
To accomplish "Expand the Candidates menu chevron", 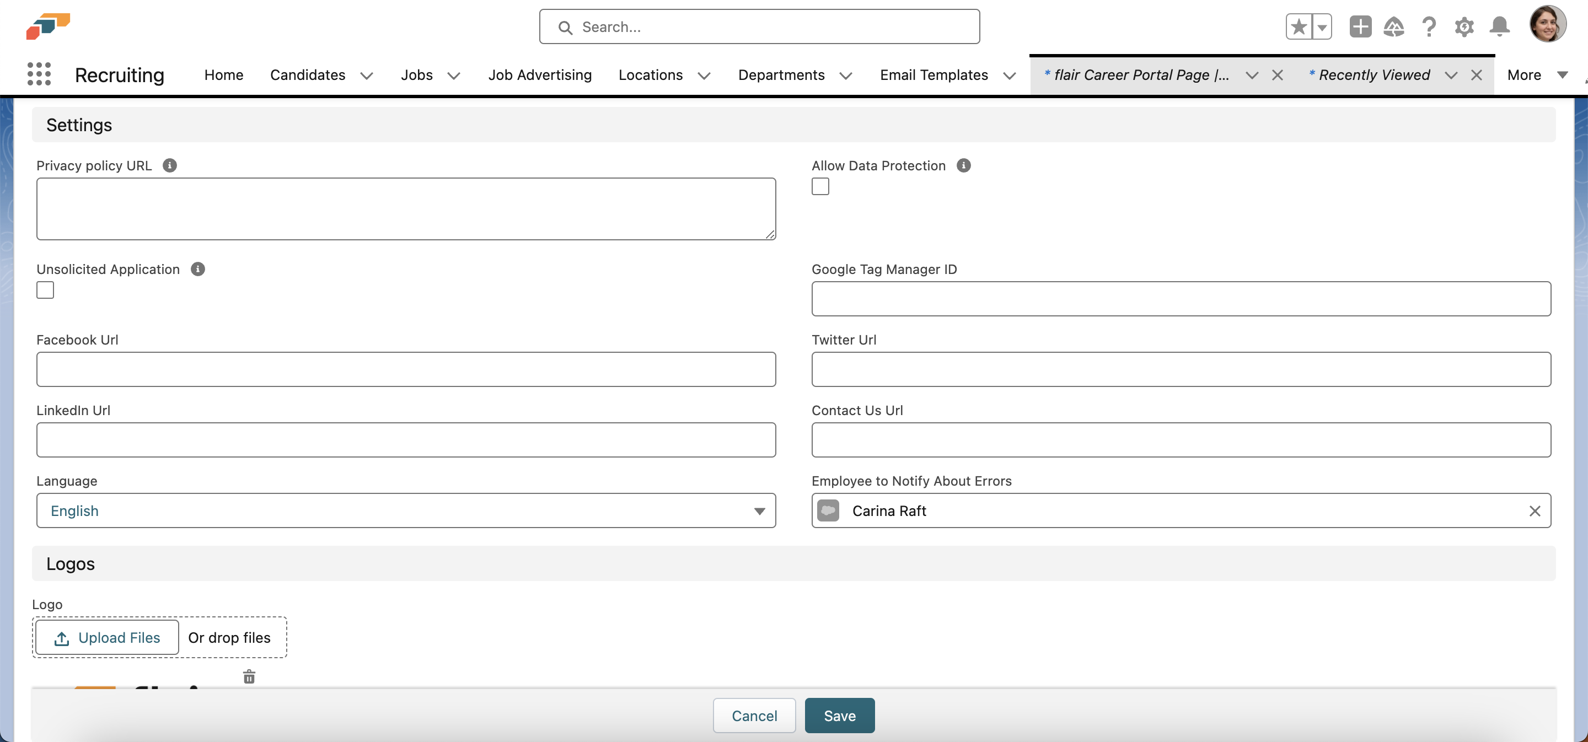I will click(367, 75).
